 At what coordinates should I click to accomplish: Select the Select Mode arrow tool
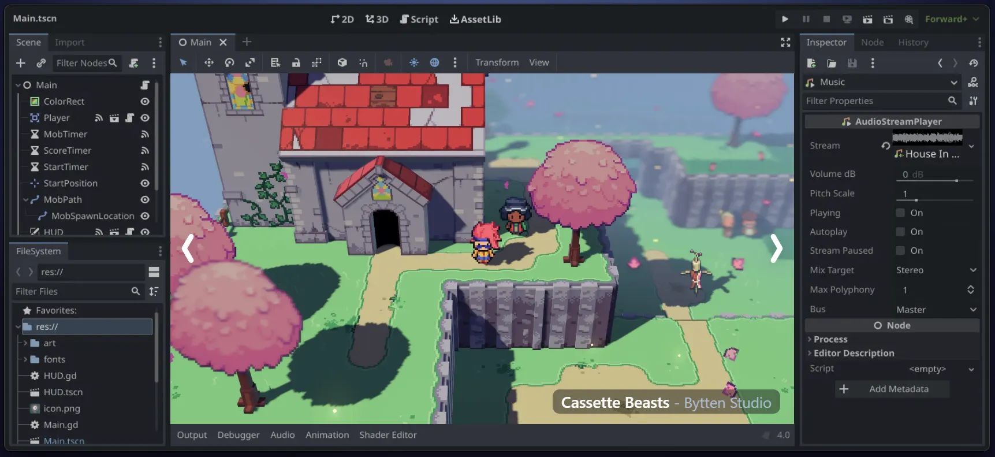pos(184,62)
